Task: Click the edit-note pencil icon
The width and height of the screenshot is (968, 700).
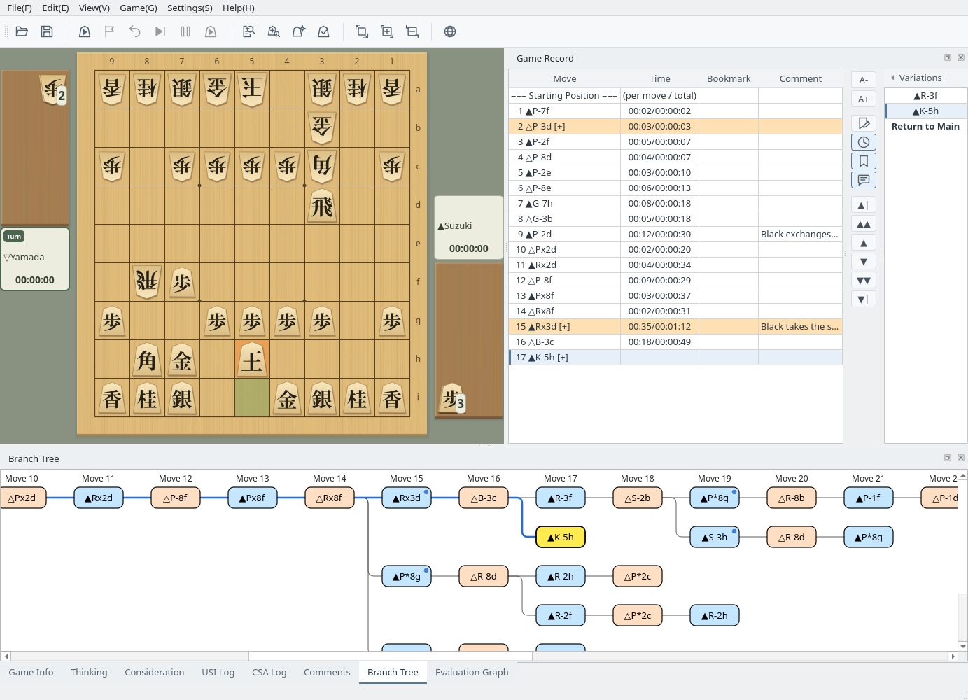Action: click(x=864, y=123)
